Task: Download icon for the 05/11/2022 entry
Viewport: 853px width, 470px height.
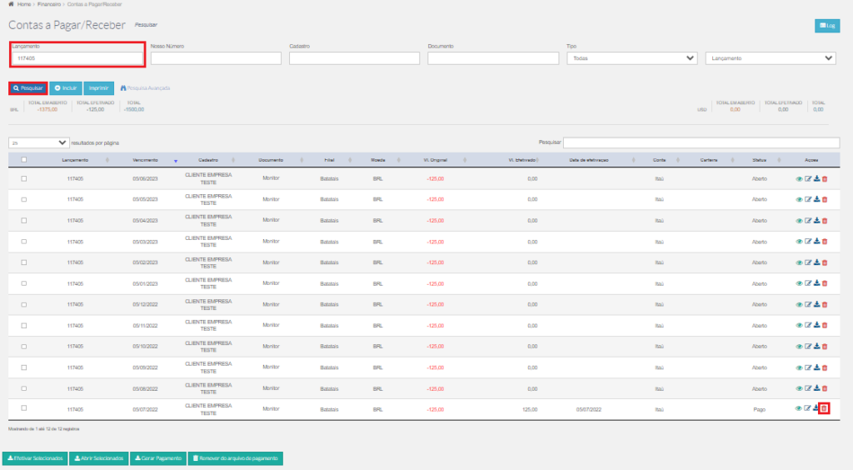Action: (x=816, y=325)
